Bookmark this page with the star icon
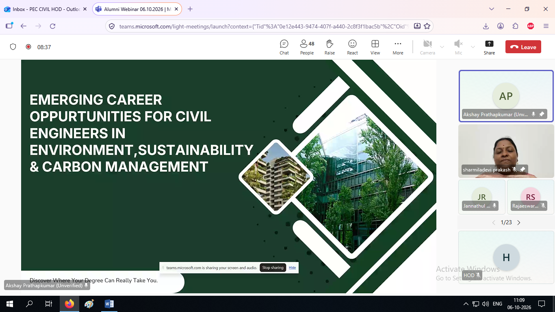This screenshot has height=312, width=555. pos(427,26)
